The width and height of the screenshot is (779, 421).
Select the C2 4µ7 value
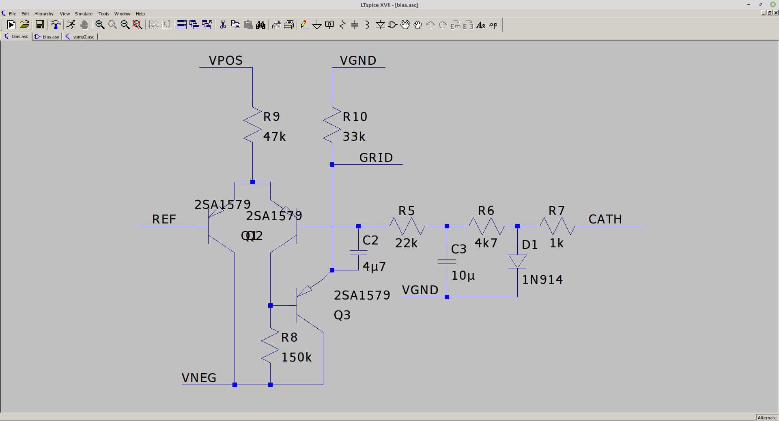tap(374, 266)
